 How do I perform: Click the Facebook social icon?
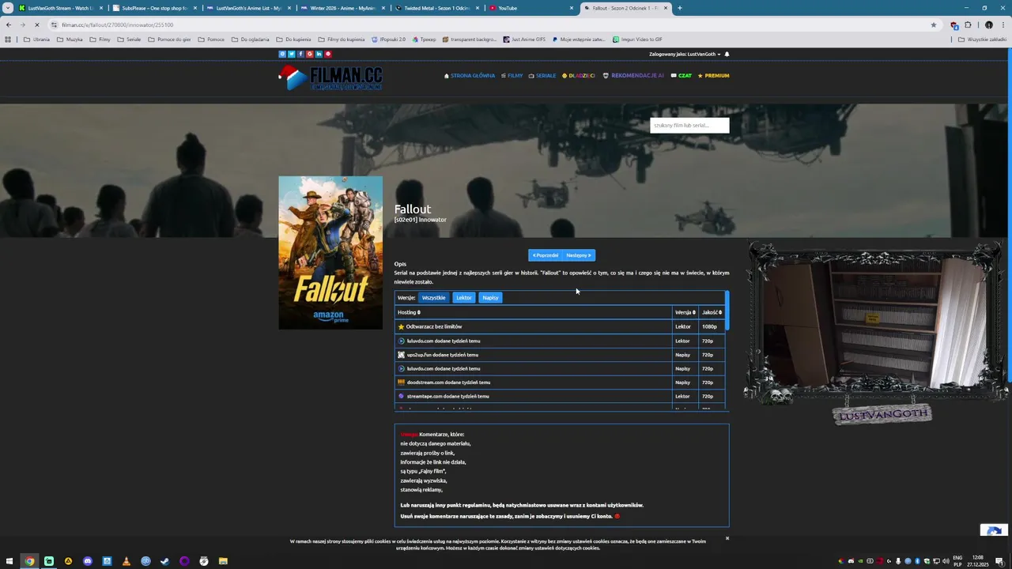[300, 54]
